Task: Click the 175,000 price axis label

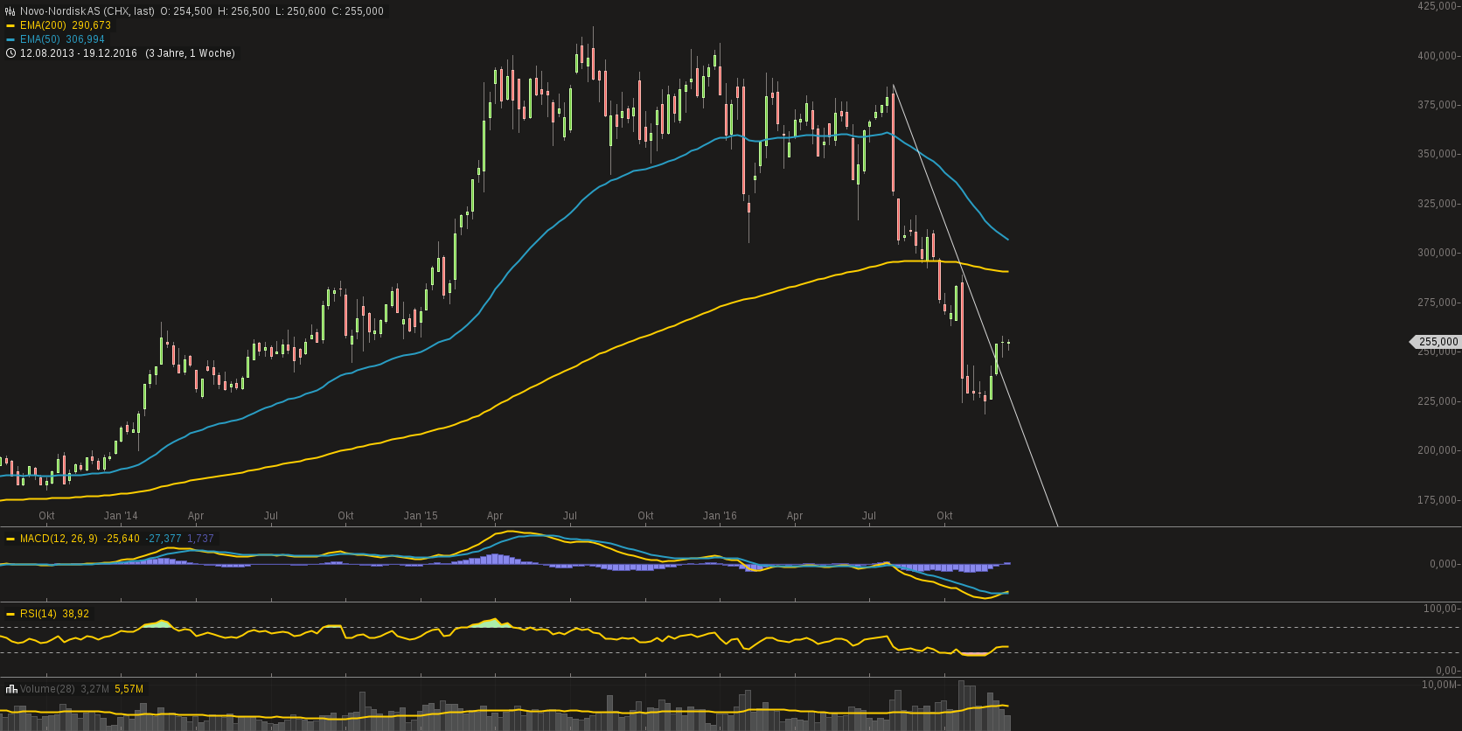Action: coord(1438,501)
